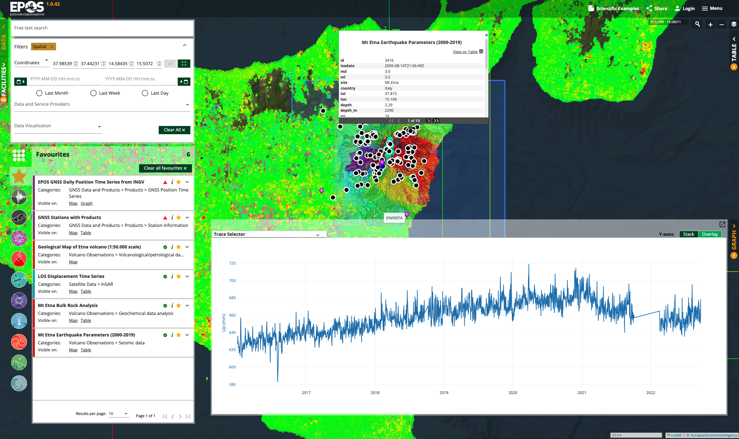Switch Y-axes to Stack mode

click(688, 234)
